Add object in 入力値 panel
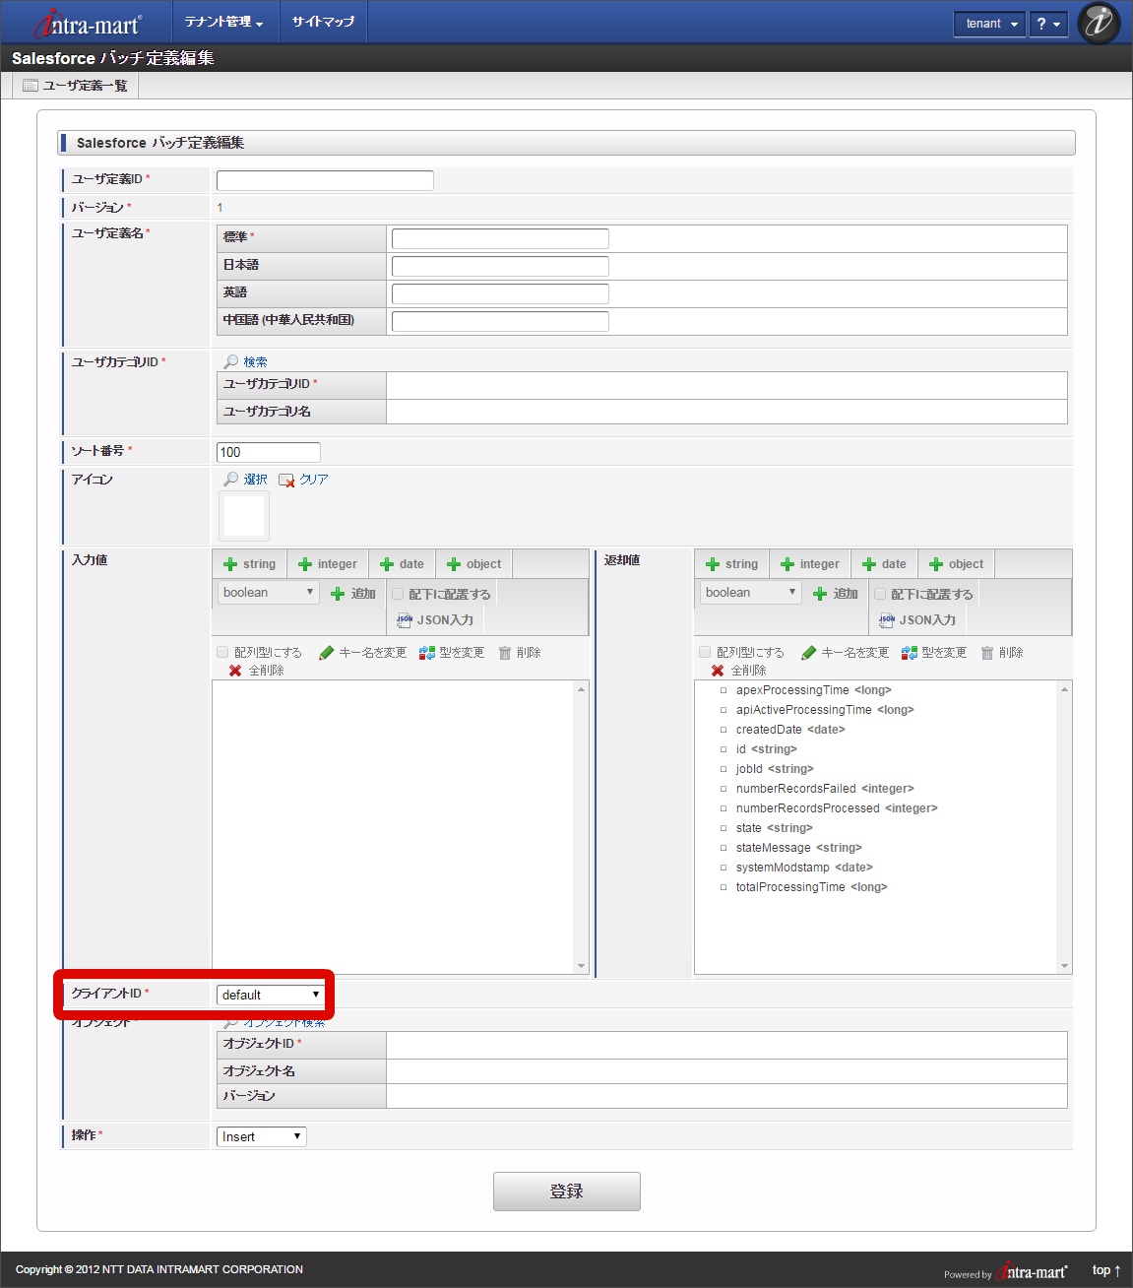This screenshot has height=1288, width=1133. click(x=474, y=564)
